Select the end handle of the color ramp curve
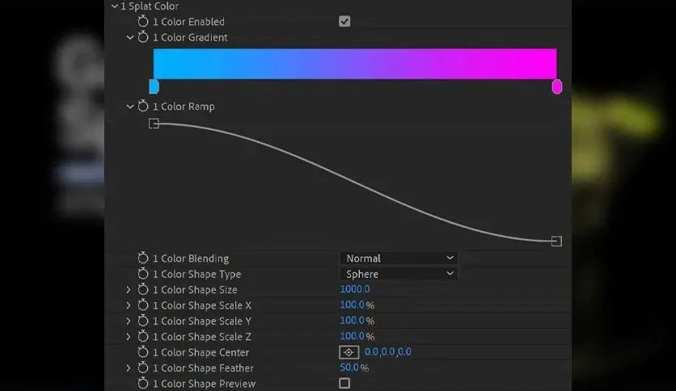Screen dimensions: 676x391 point(556,242)
